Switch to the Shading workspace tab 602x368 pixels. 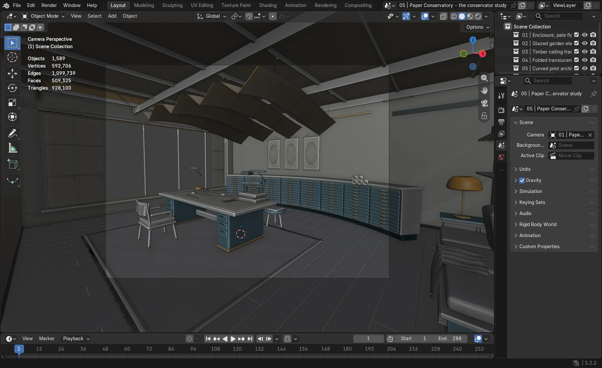(x=268, y=5)
